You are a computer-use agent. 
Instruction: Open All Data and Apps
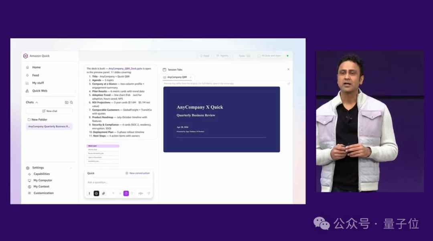[x=269, y=56]
